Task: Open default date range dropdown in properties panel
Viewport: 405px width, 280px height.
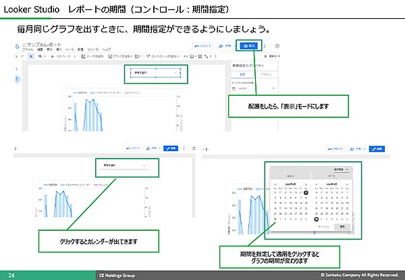Action: (253, 88)
